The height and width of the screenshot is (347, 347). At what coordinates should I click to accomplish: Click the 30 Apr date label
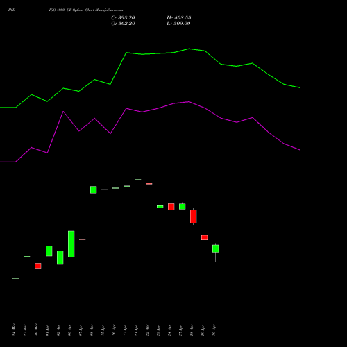pos(214,330)
